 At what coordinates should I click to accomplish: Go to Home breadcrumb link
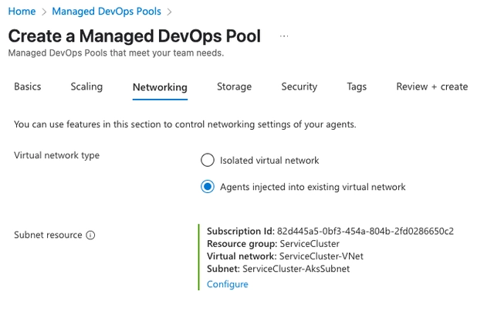point(22,12)
